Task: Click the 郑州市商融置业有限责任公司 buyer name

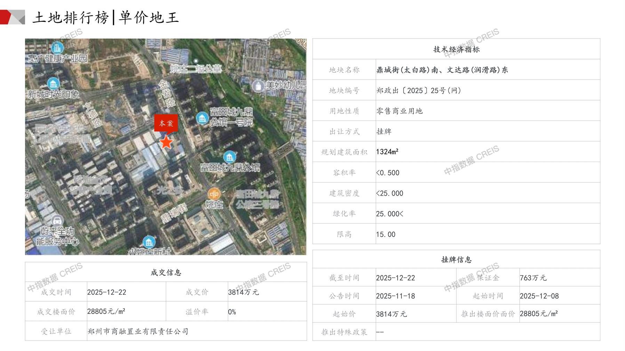Action: (x=138, y=332)
